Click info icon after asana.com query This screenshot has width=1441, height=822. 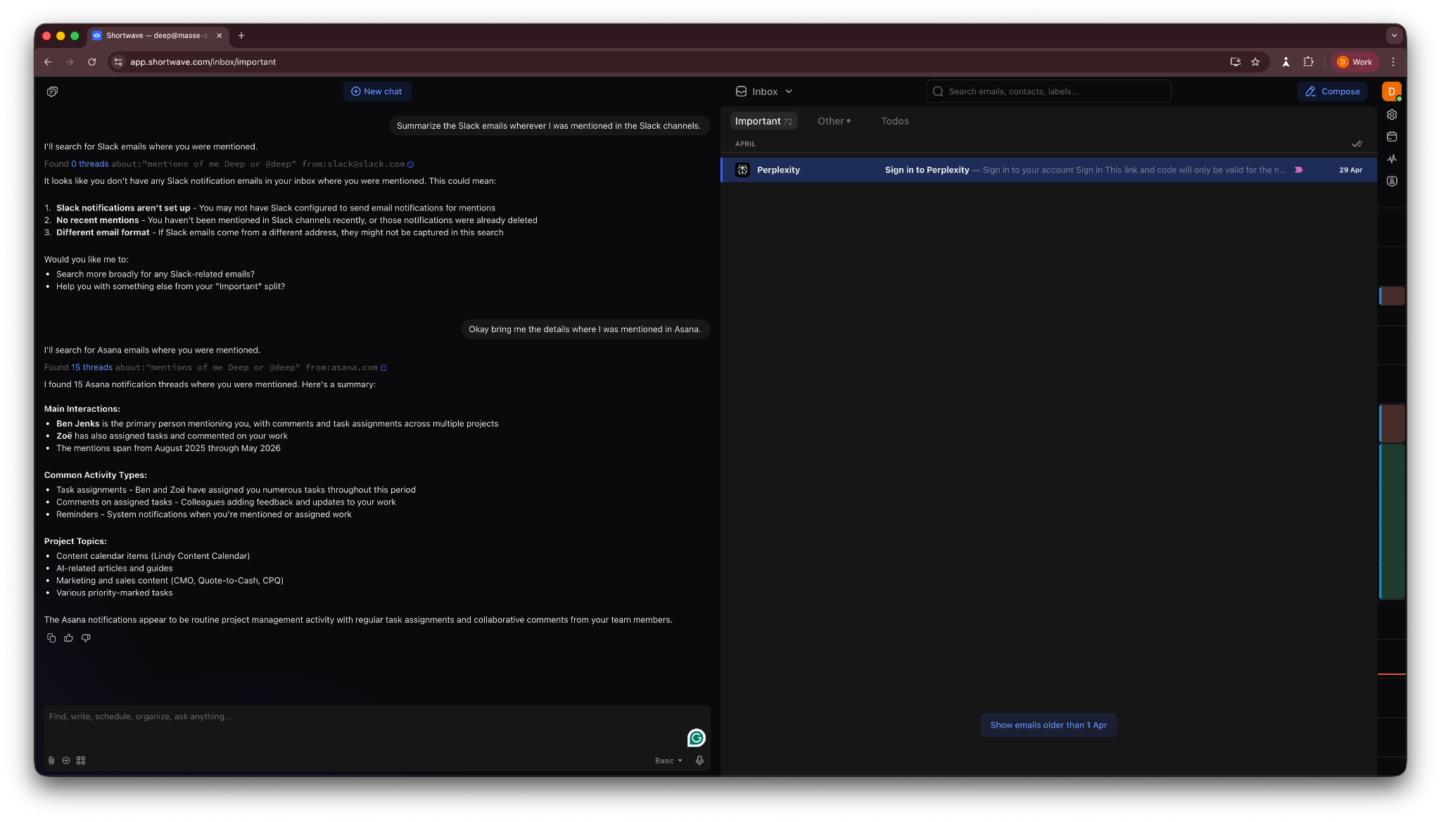384,368
